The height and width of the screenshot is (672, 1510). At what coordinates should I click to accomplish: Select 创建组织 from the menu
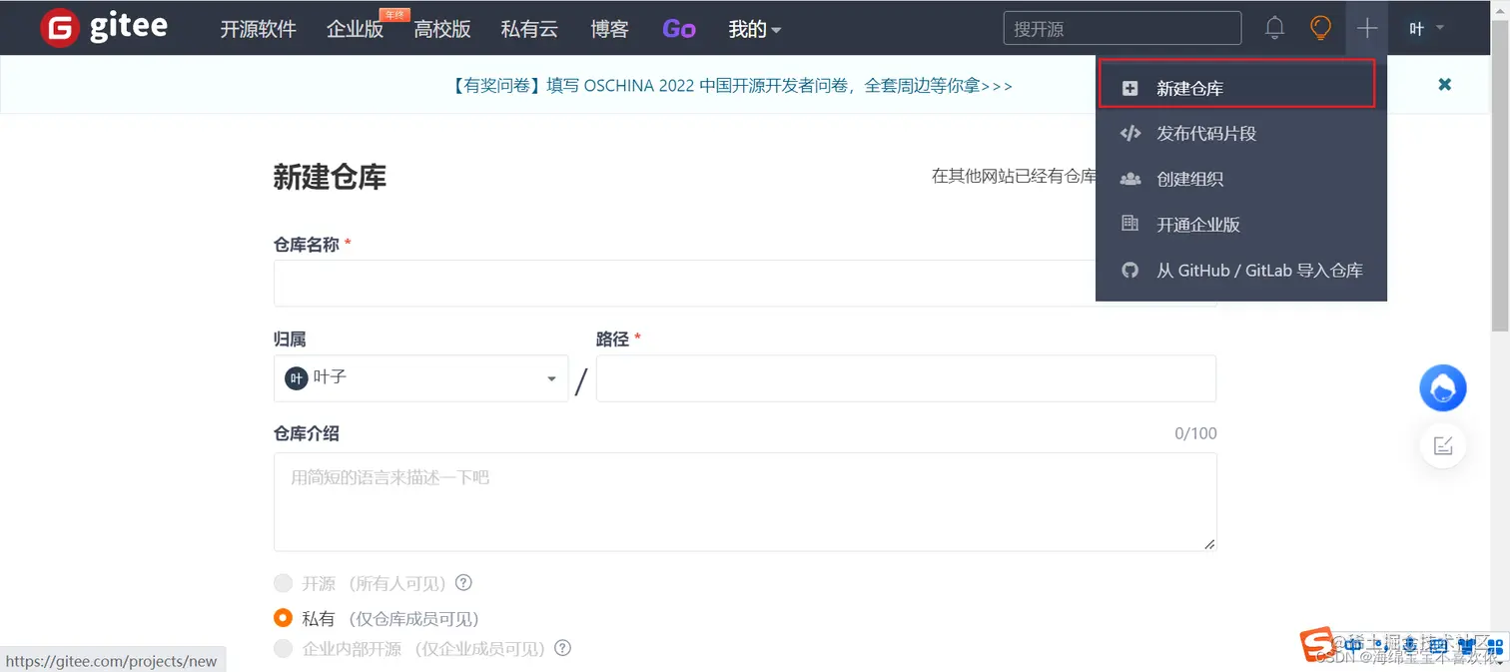coord(1188,179)
